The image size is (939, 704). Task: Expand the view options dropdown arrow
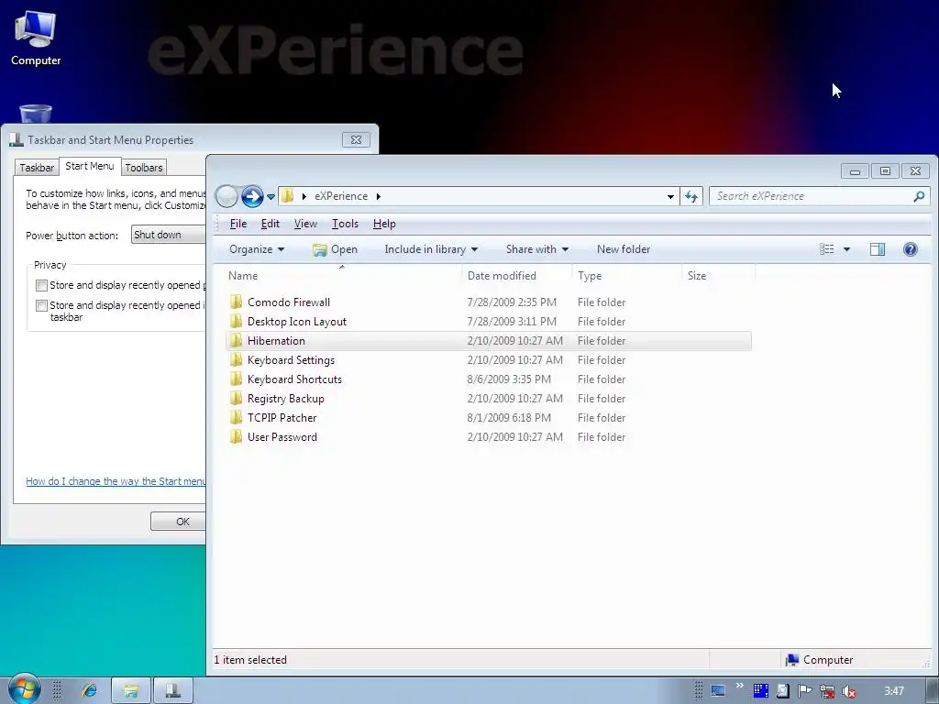click(x=846, y=249)
